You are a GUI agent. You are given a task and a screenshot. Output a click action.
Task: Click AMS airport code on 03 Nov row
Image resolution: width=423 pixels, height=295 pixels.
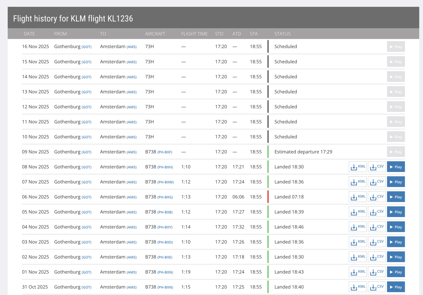pos(132,242)
